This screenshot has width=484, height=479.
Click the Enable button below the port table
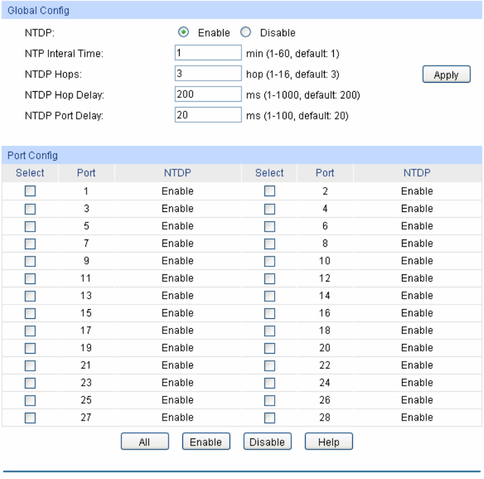click(x=206, y=442)
